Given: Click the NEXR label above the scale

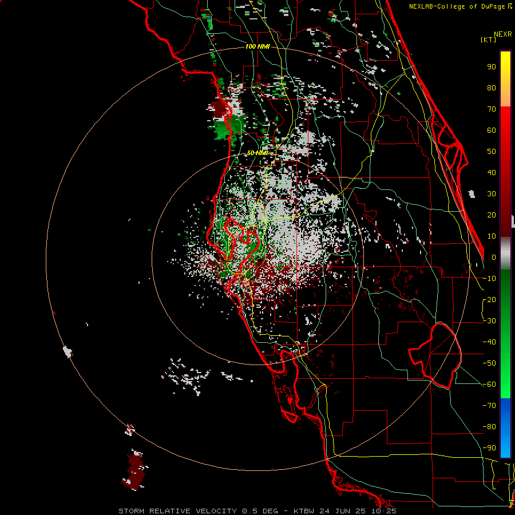Looking at the screenshot, I should 502,34.
